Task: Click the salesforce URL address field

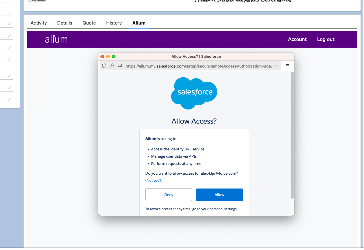Action: click(x=199, y=66)
